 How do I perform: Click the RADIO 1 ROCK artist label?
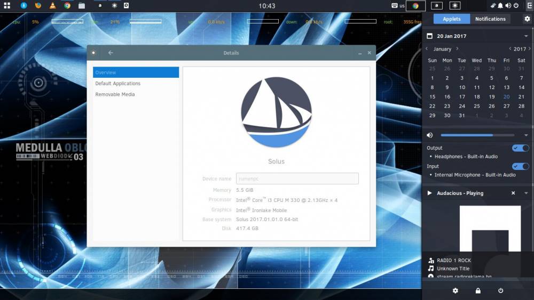tap(454, 260)
